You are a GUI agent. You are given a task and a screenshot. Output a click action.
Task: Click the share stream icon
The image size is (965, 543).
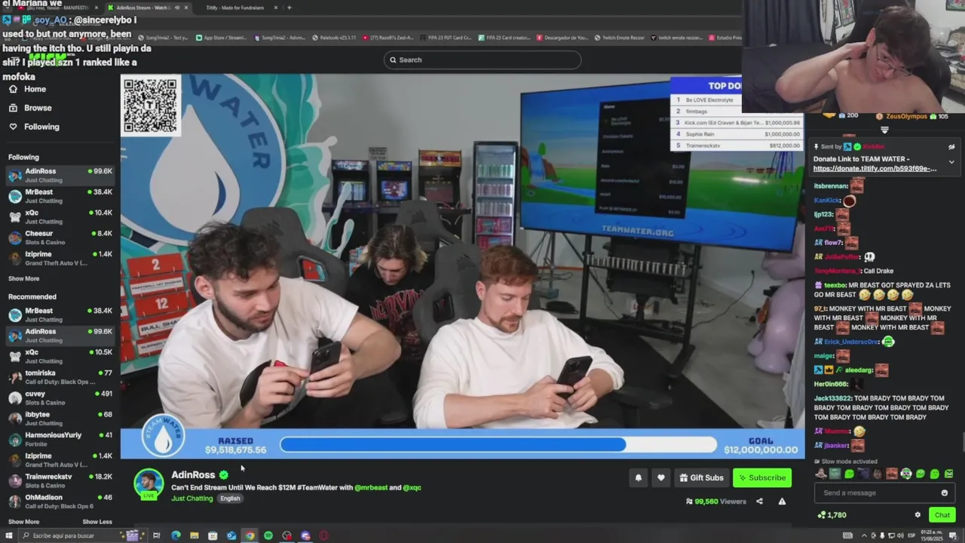click(759, 502)
